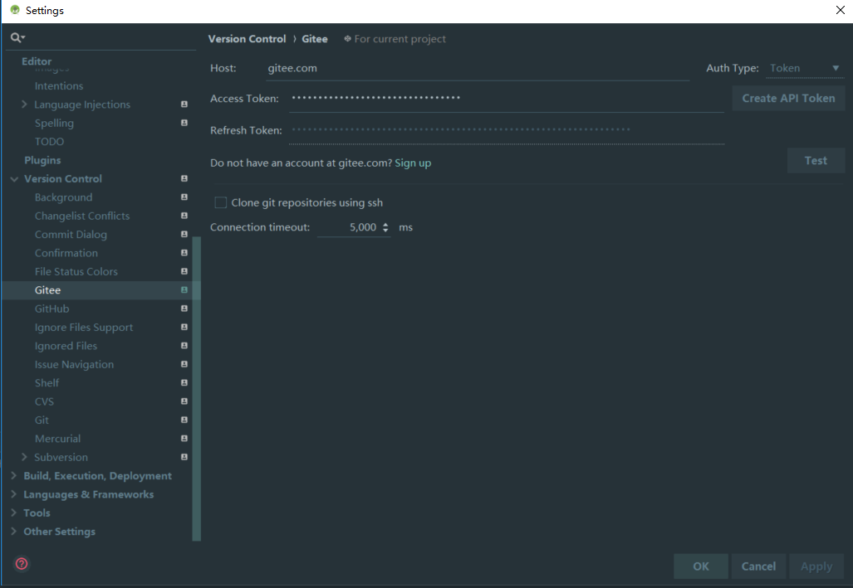Select TODO under Editor

click(50, 141)
